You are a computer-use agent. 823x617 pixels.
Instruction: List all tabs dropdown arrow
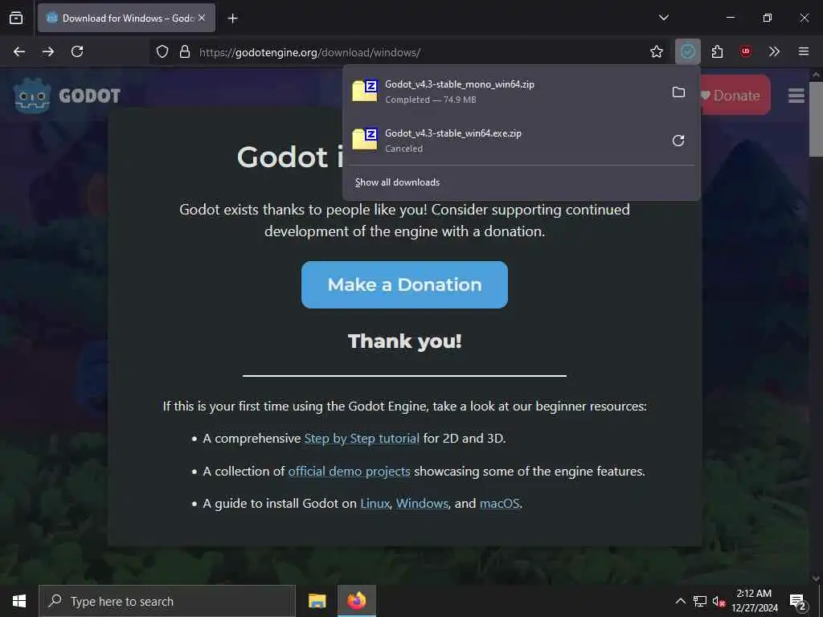pyautogui.click(x=663, y=18)
